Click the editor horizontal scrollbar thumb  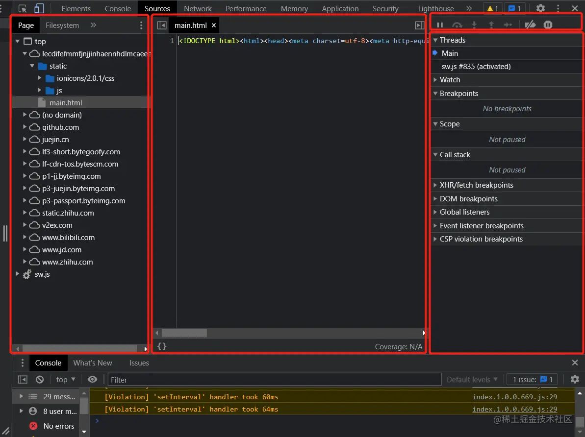tap(184, 333)
